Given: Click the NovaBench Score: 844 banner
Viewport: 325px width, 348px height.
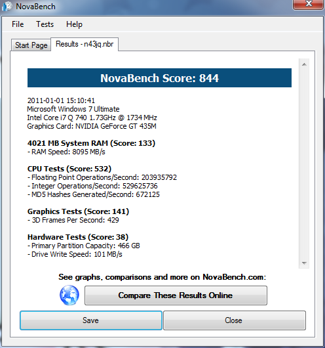Looking at the screenshot, I should pos(159,78).
